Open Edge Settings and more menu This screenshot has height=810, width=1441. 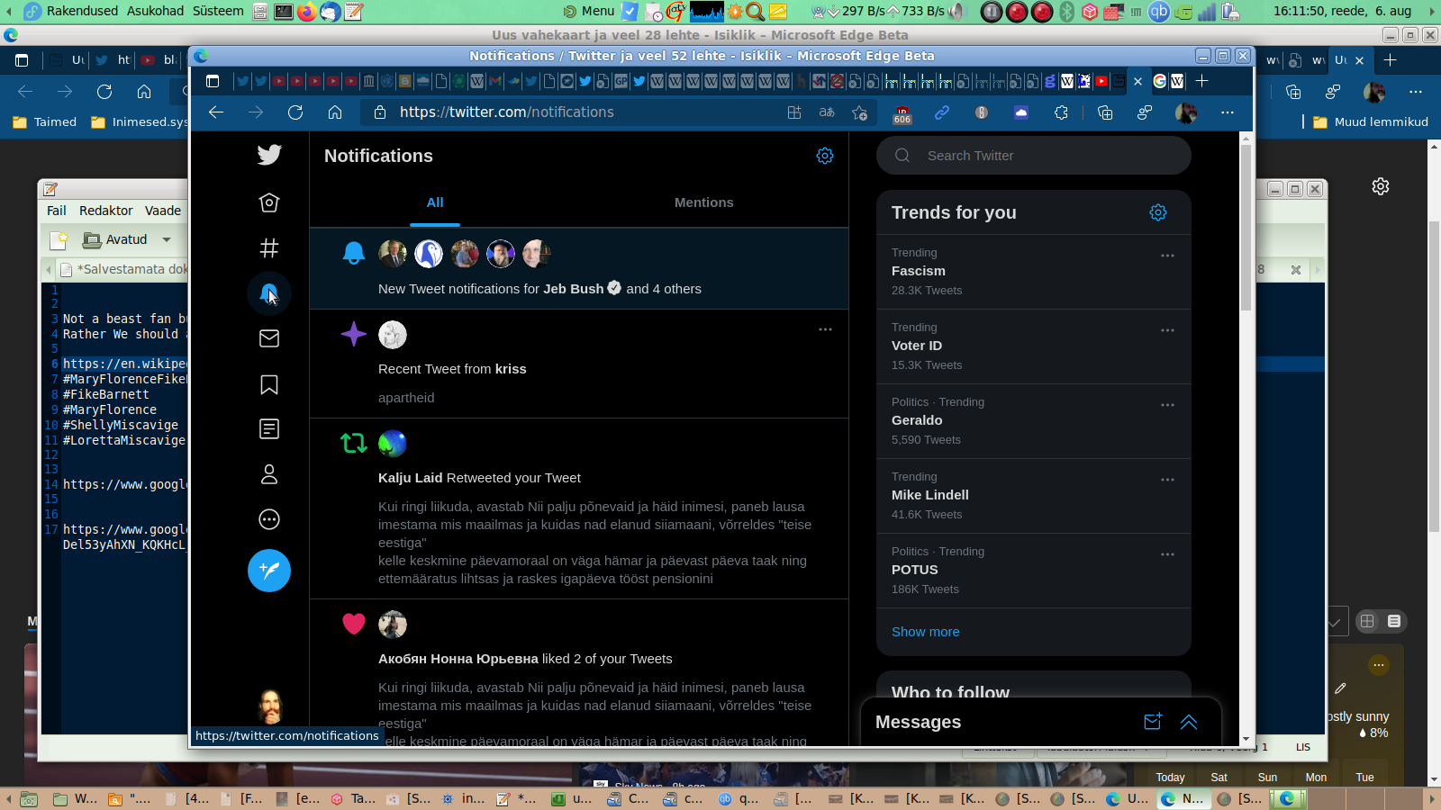(x=1228, y=112)
